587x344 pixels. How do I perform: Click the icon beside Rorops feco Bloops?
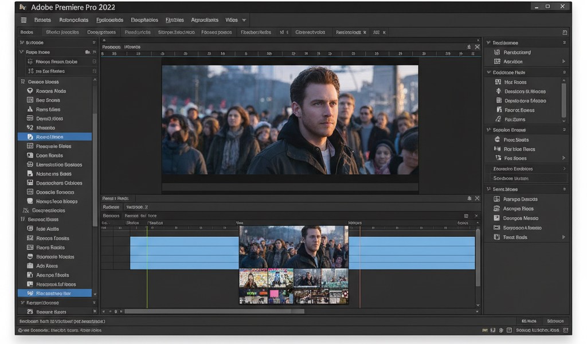30,201
